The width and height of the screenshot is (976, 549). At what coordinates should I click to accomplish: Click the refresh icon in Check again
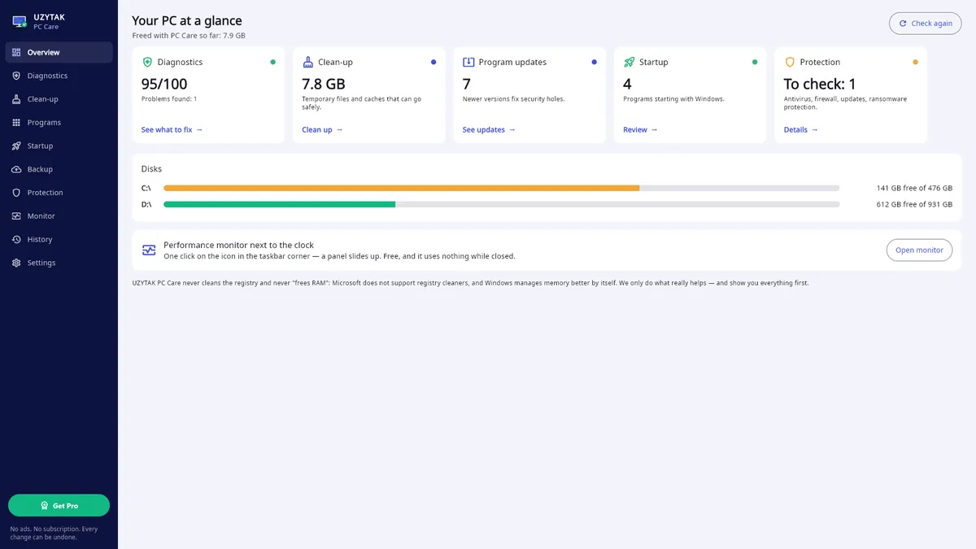(903, 24)
